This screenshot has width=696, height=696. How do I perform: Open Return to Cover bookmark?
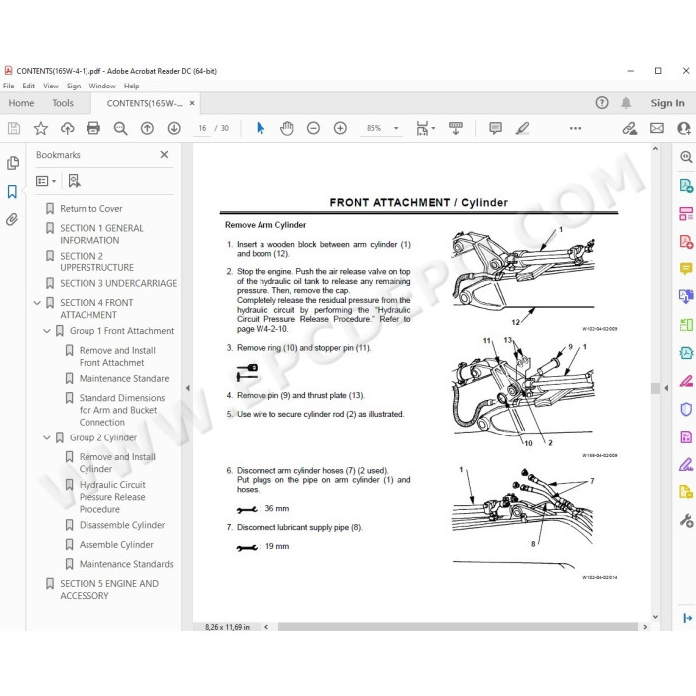point(91,209)
